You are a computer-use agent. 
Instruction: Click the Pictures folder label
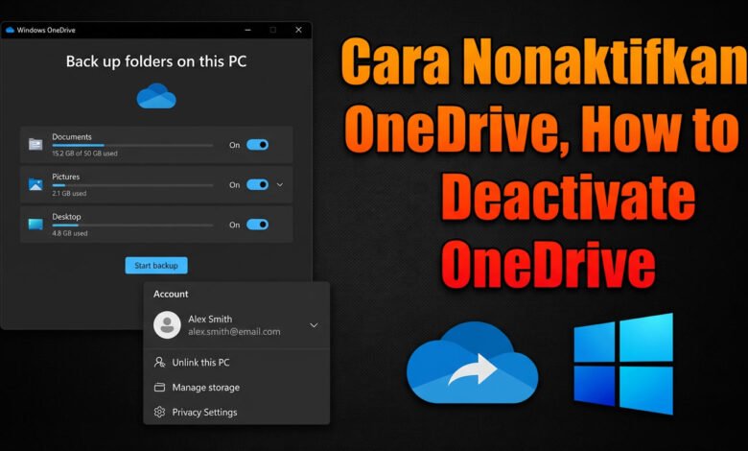66,177
